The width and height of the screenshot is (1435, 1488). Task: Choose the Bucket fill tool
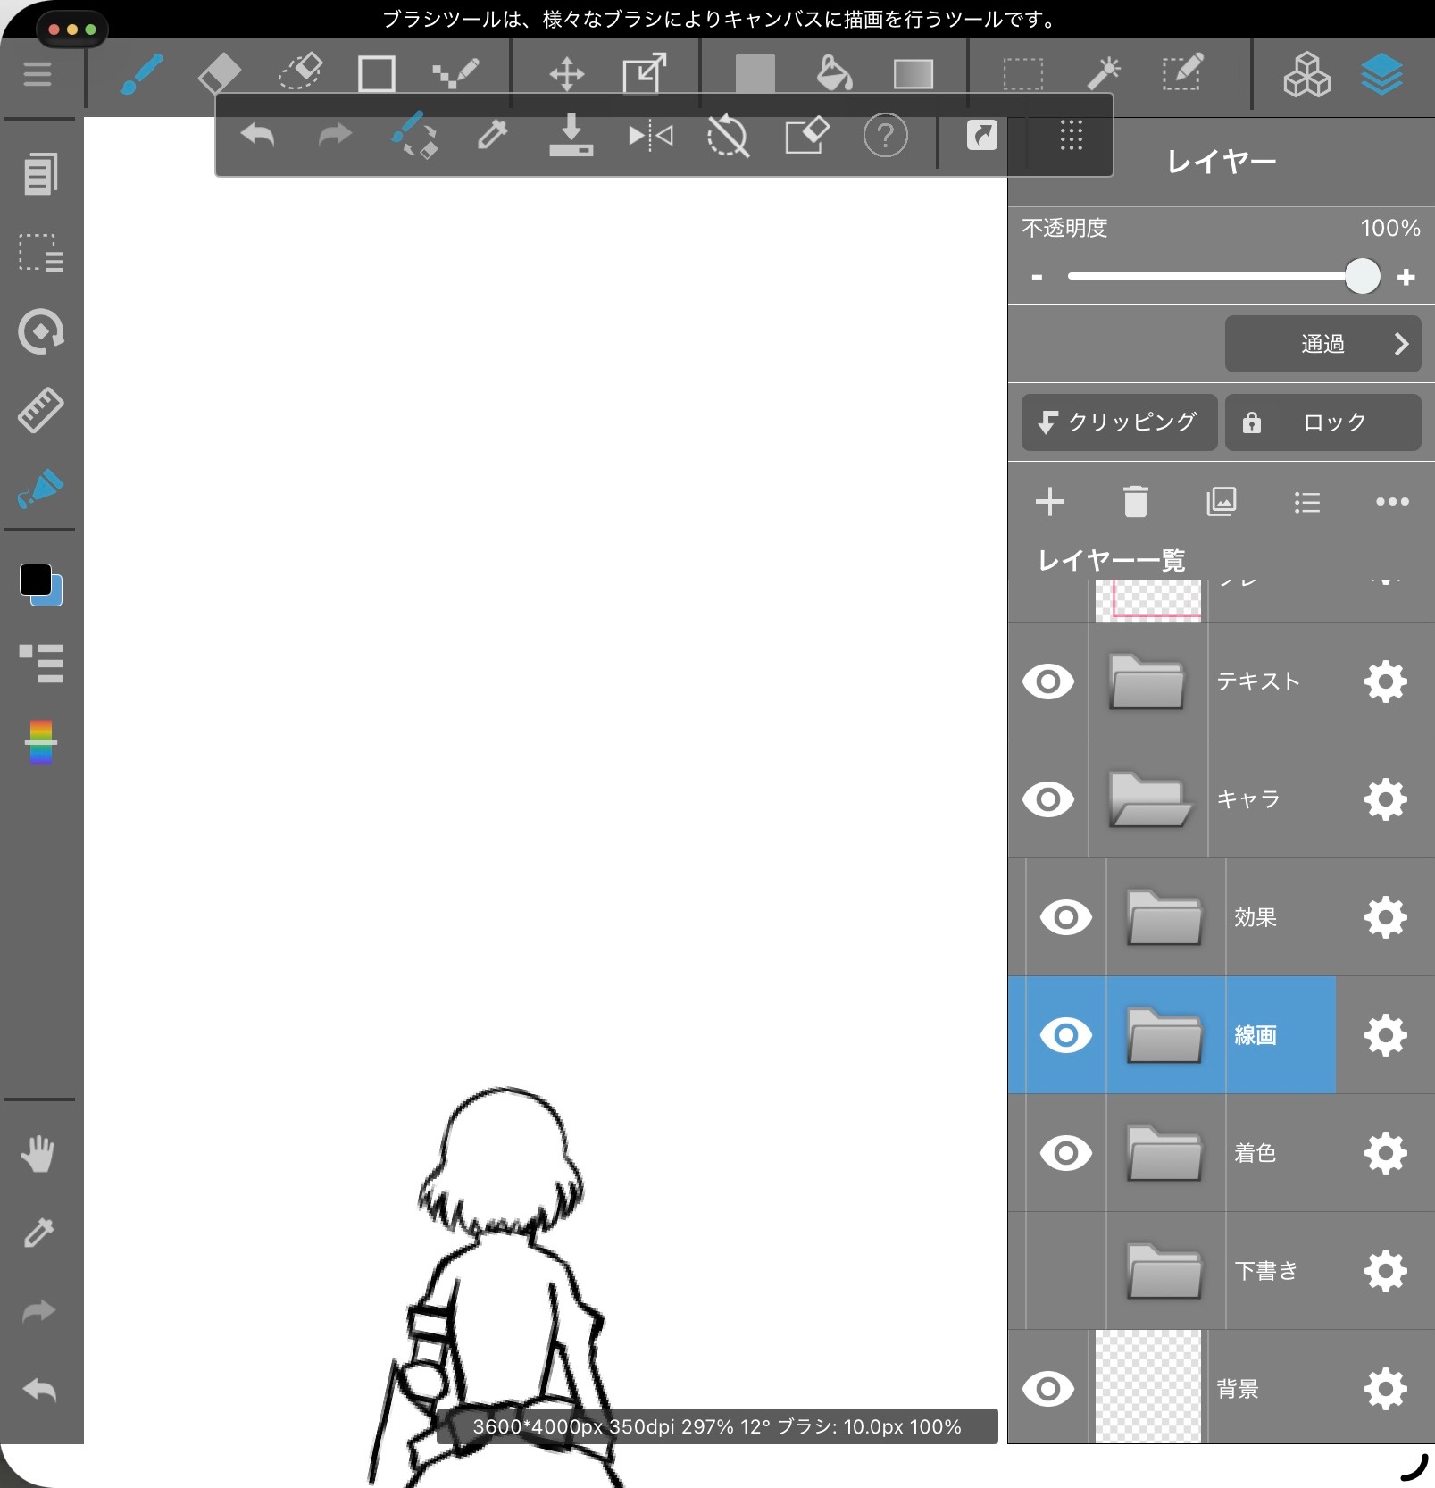pos(834,73)
